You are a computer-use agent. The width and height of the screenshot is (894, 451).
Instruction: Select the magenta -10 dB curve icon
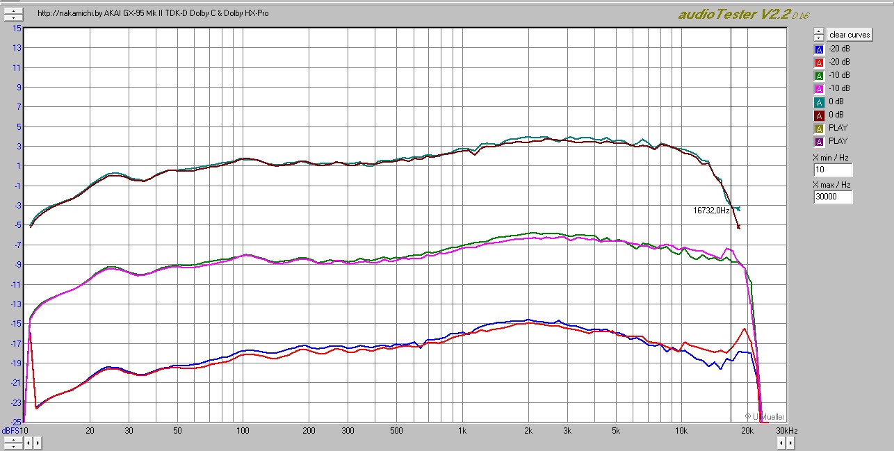tap(818, 89)
